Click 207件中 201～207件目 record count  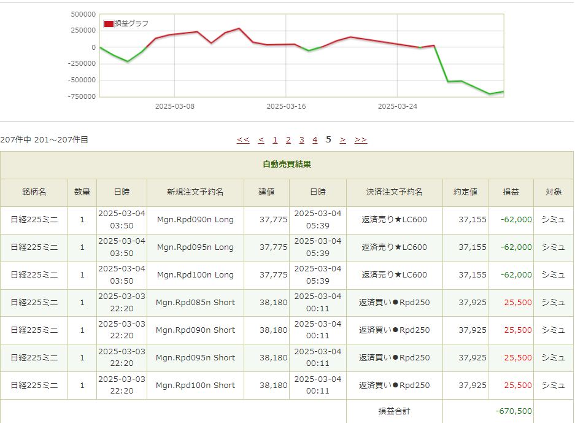pos(44,140)
